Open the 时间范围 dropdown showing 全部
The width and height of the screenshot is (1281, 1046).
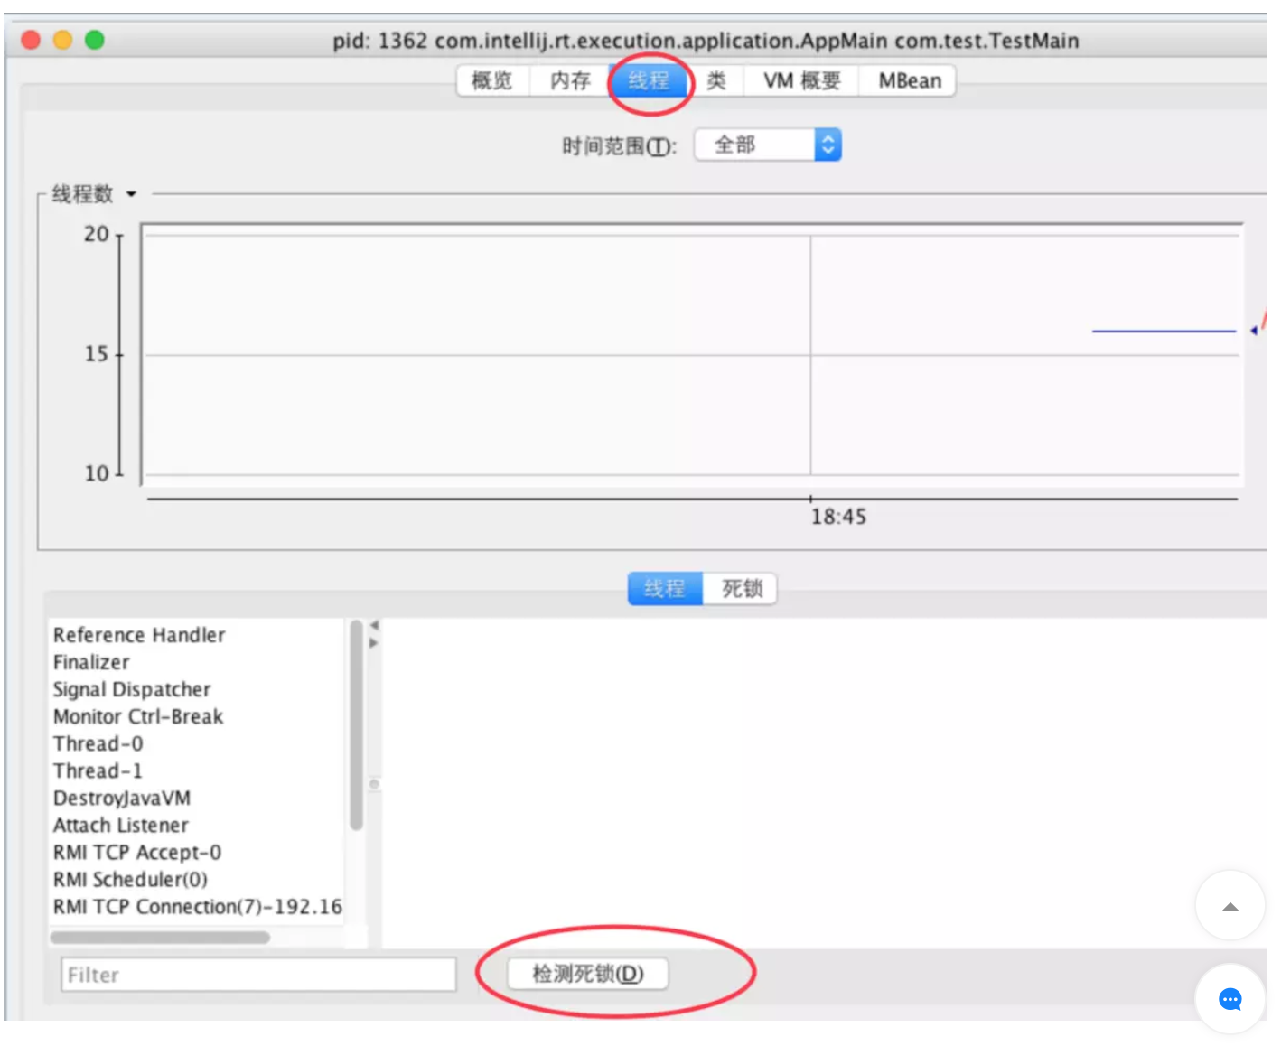click(x=768, y=145)
